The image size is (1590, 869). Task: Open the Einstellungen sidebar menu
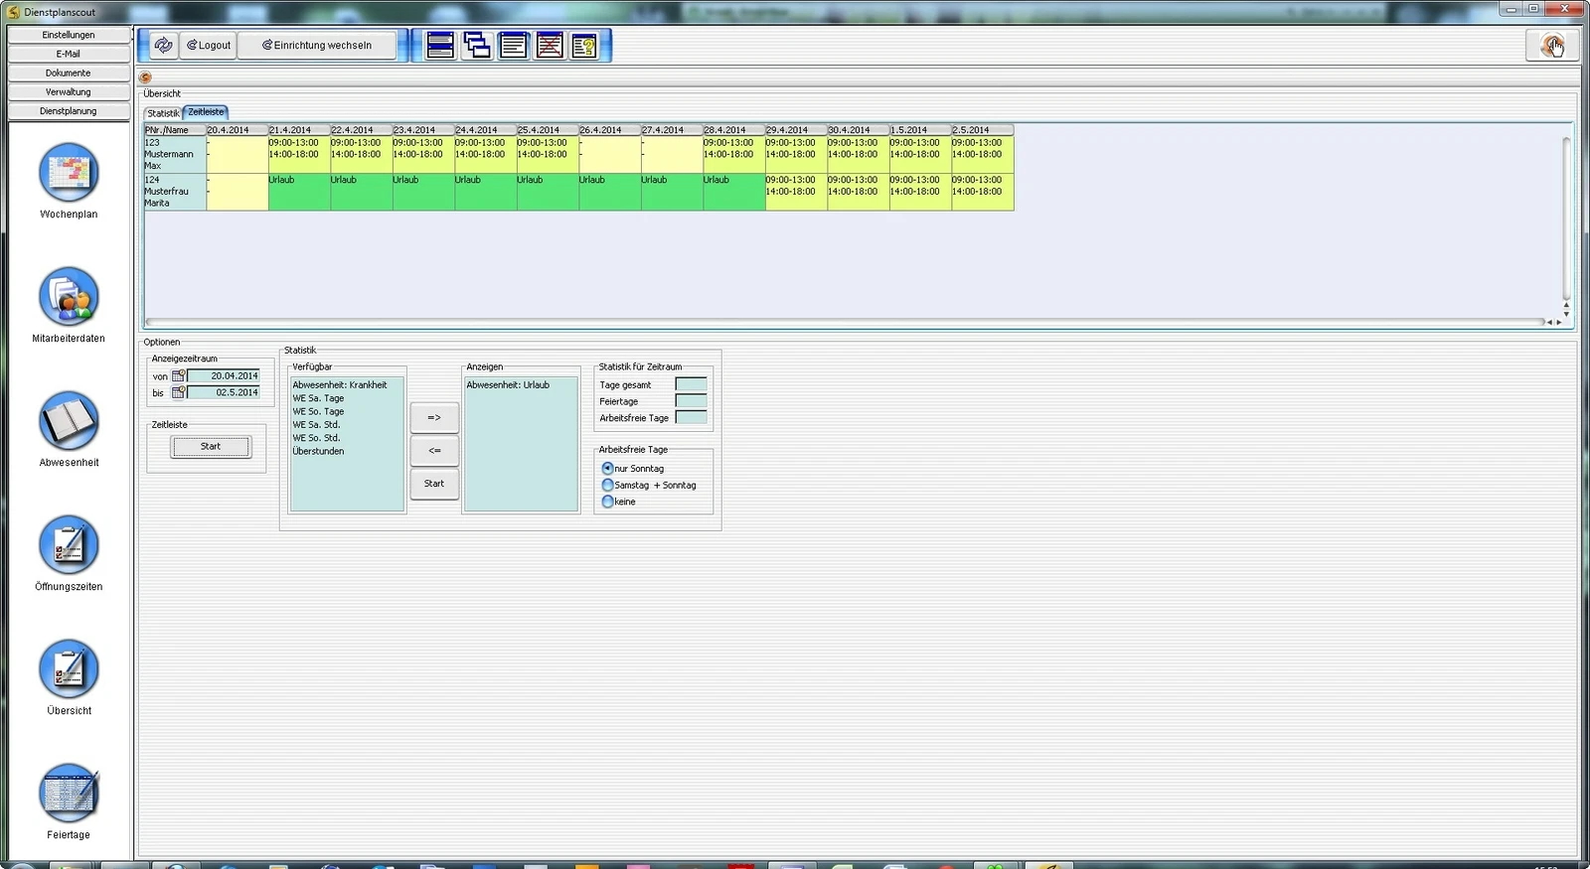69,35
